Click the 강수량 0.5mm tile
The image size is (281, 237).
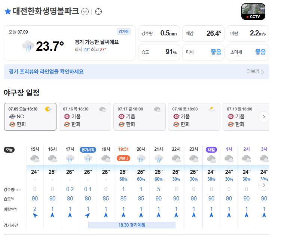[x=159, y=34]
